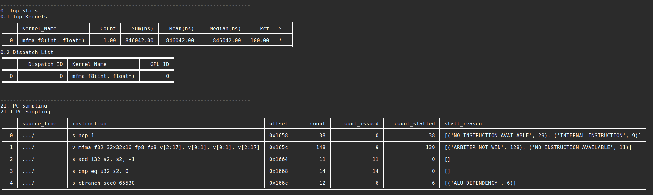Click offset 0x165c cell
This screenshot has height=195, width=653.
pyautogui.click(x=278, y=147)
